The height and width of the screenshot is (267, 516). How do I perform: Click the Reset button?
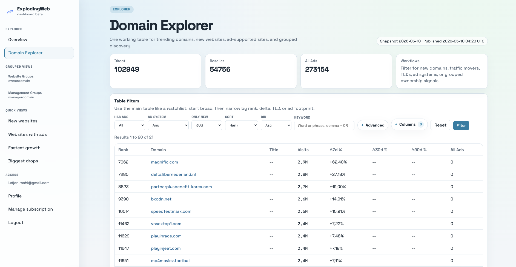coord(440,125)
